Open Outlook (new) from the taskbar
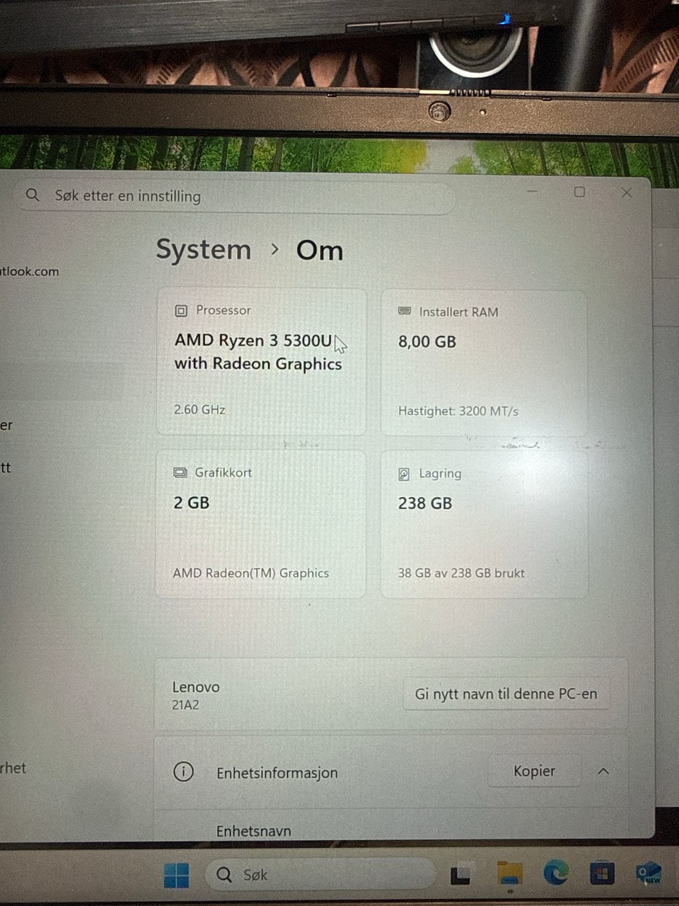The width and height of the screenshot is (679, 906). pyautogui.click(x=649, y=872)
